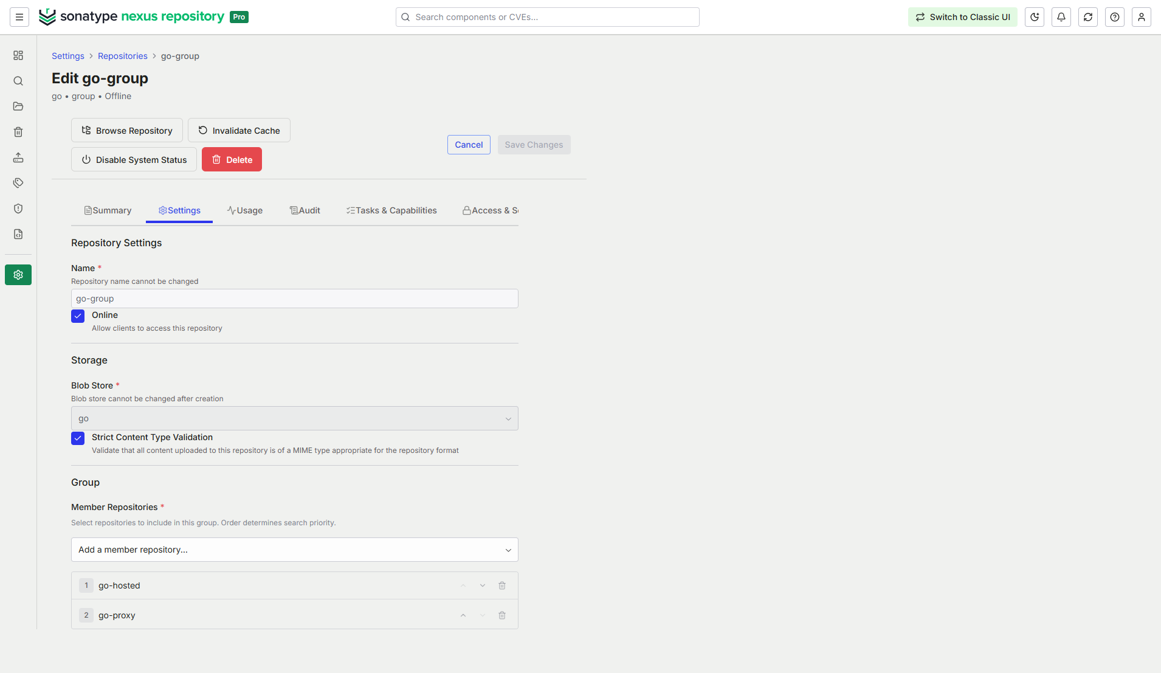Open tags icon in sidebar
The image size is (1161, 673).
[x=18, y=183]
